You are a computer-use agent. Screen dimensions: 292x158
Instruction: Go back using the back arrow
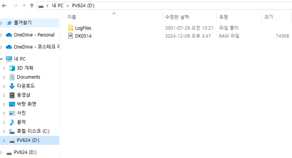pyautogui.click(x=4, y=6)
